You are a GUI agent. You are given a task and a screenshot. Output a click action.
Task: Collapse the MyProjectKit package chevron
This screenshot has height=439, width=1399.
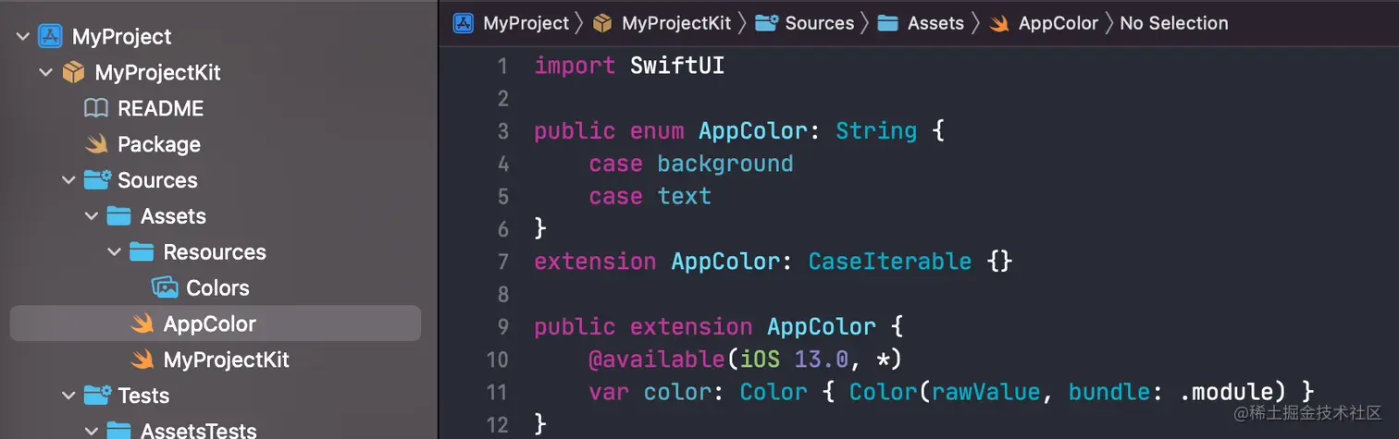point(45,73)
